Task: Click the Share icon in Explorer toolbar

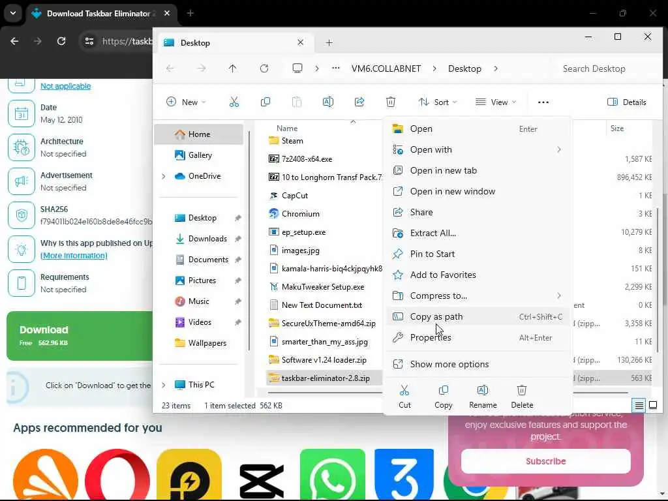Action: pos(359,102)
